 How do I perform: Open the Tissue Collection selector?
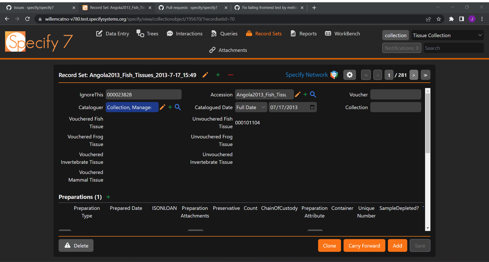(x=447, y=35)
